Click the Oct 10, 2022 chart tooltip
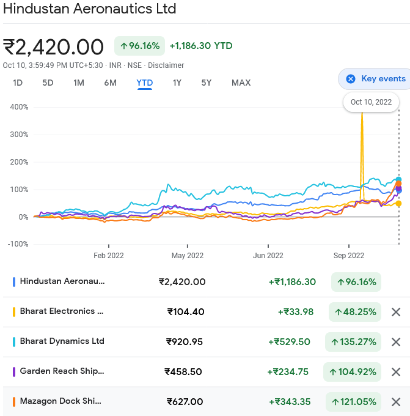Image resolution: width=410 pixels, height=416 pixels. point(371,102)
